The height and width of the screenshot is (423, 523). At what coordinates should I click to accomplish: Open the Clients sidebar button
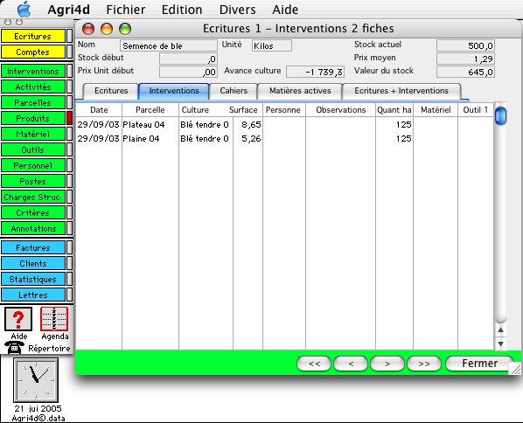[32, 263]
